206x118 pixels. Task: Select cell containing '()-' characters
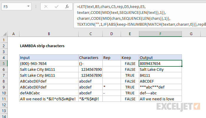tap(91, 63)
